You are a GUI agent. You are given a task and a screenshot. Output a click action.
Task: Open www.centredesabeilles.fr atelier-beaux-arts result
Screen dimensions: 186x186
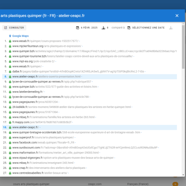(x=40, y=173)
